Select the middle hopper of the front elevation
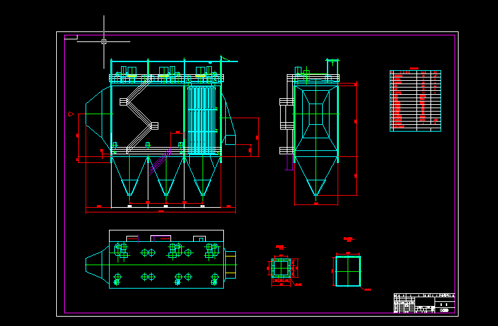The height and width of the screenshot is (326, 498). 166,176
